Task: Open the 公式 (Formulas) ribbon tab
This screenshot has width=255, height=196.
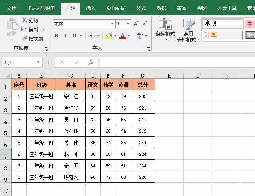Action: point(141,8)
